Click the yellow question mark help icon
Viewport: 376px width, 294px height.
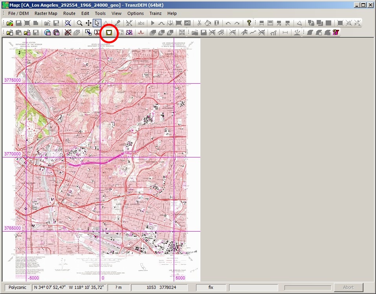point(249,23)
